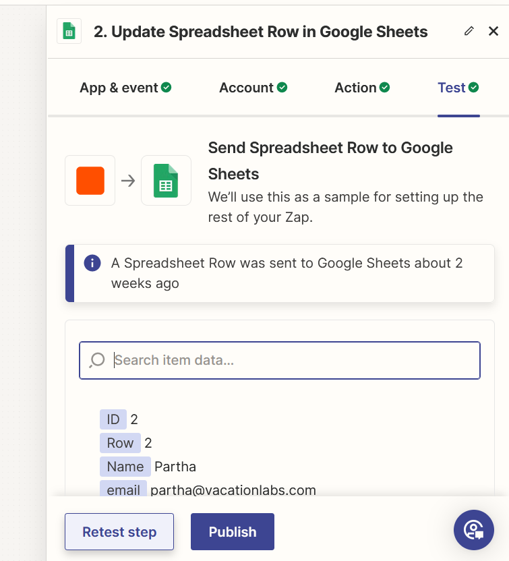This screenshot has height=561, width=509.
Task: Click the arrow between the app icons
Action: tap(128, 181)
